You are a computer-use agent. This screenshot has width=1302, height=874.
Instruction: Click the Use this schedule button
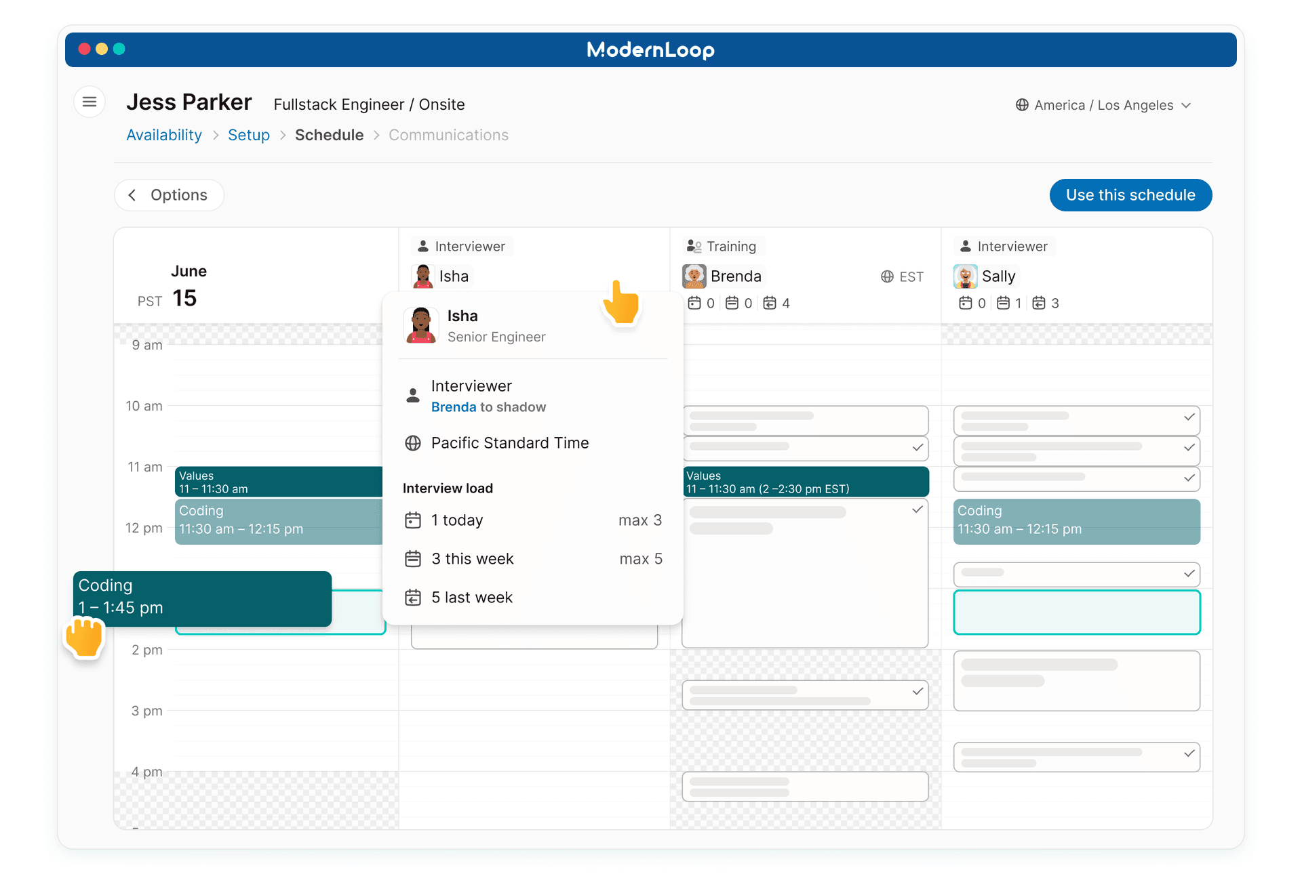click(1130, 195)
